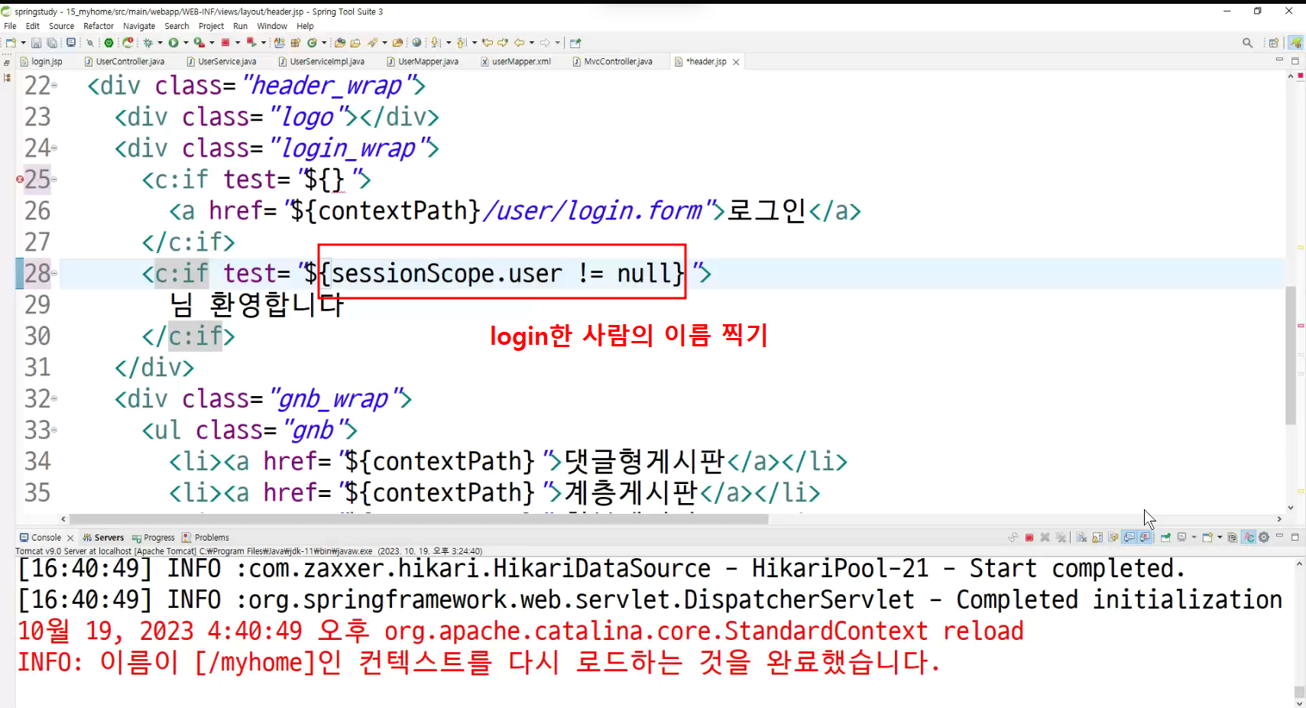
Task: Click the globe web browser icon
Action: [416, 43]
